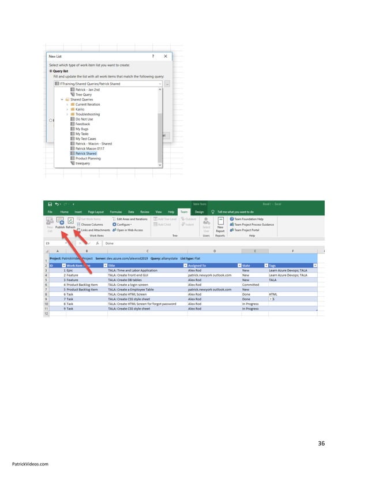Image resolution: width=368 pixels, height=477 pixels.
Task: Click the Name Box showing E9
Action: pos(57,243)
